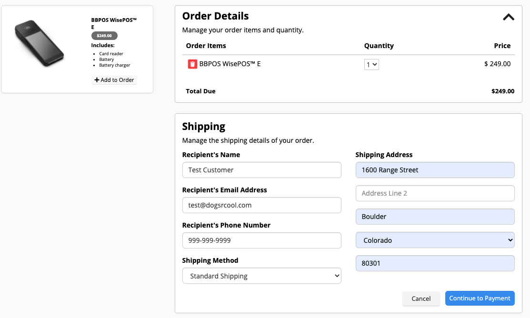Click the Total Due amount $249.00
The image size is (530, 318).
pos(503,91)
